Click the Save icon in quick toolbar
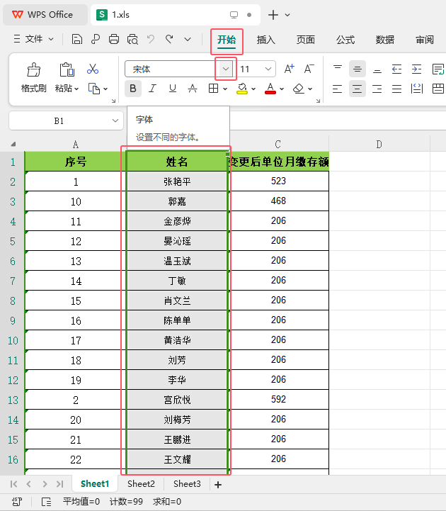This screenshot has height=511, width=446. point(77,40)
